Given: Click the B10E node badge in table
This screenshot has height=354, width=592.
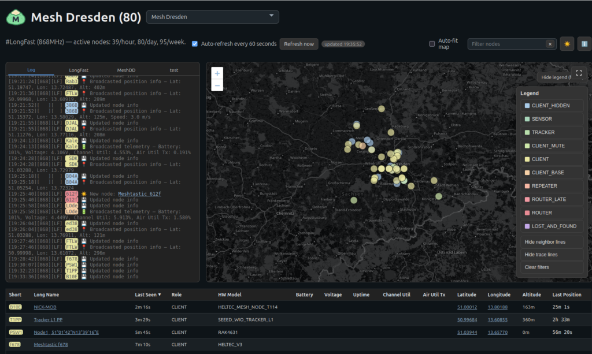Looking at the screenshot, I should 16,307.
